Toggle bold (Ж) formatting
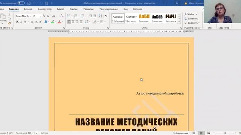 tap(17, 22)
